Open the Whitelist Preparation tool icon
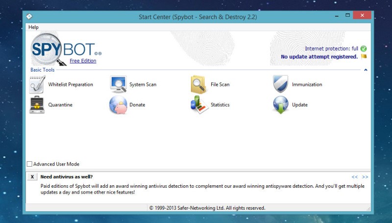 coord(37,84)
